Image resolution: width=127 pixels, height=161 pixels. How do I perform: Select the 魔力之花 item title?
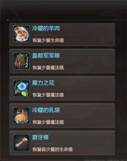[43, 83]
